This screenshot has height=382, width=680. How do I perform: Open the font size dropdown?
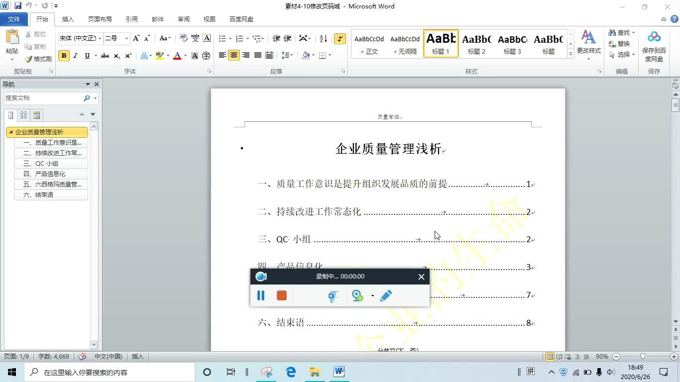126,38
